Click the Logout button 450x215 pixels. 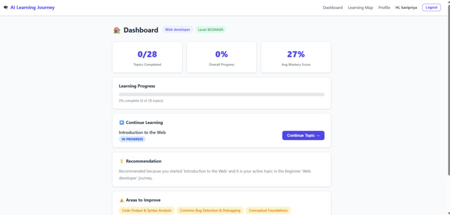(x=432, y=7)
